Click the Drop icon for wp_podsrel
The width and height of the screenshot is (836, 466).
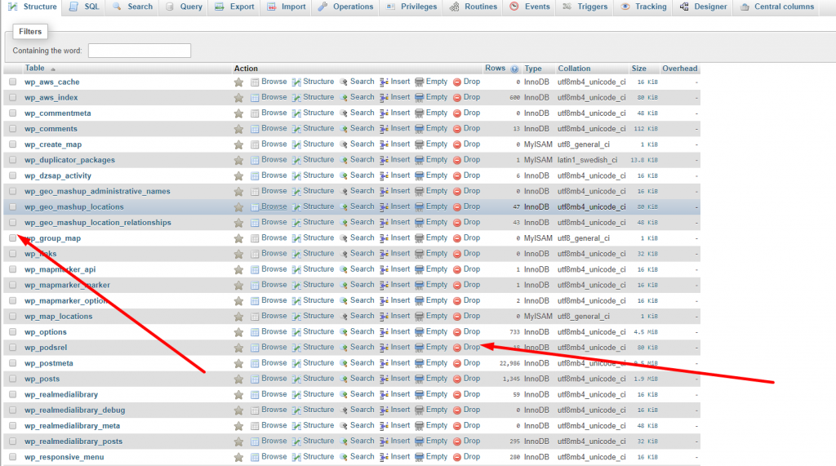(457, 348)
